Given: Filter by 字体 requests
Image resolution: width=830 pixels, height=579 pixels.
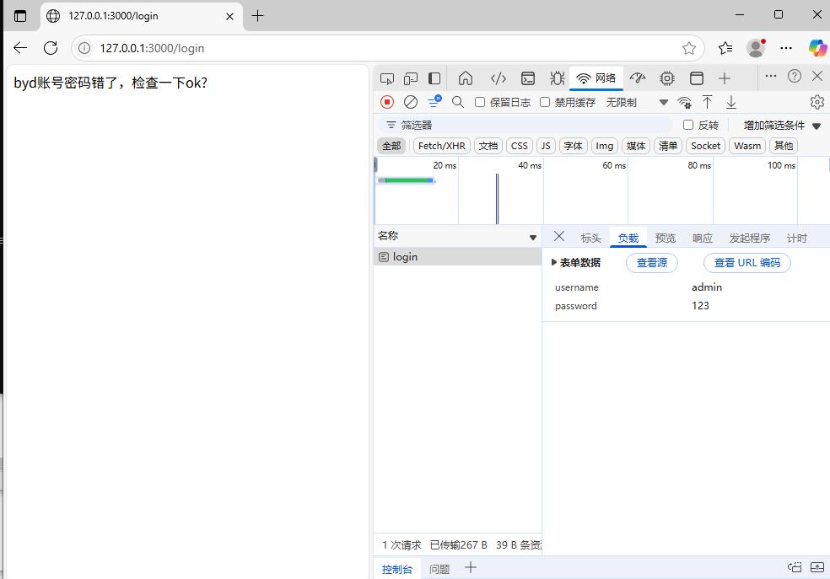Looking at the screenshot, I should [573, 146].
